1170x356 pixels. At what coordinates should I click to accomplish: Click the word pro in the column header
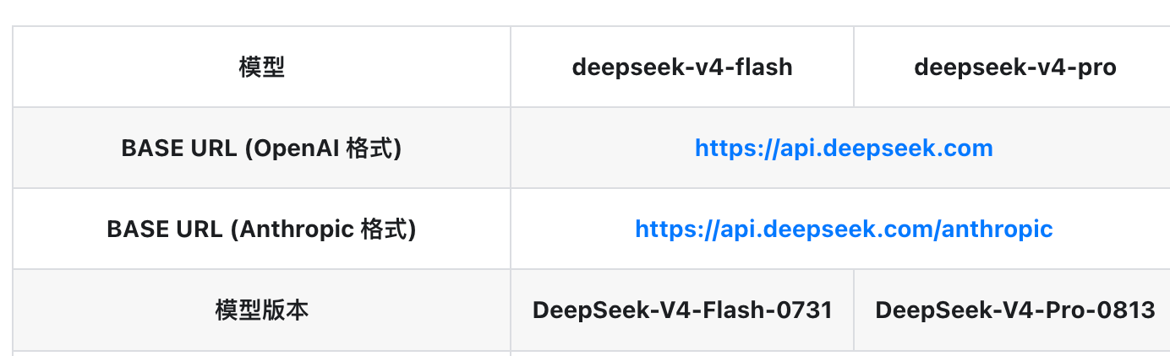coord(1096,67)
